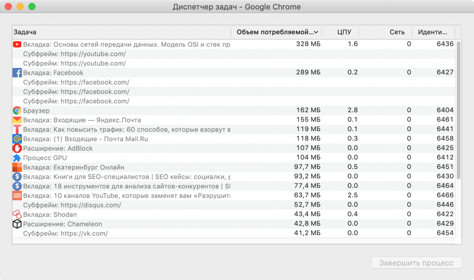Screen dimensions: 474x280
Task: Select the Субфрейм: https://disqus.com/ row
Action: pyautogui.click(x=234, y=205)
